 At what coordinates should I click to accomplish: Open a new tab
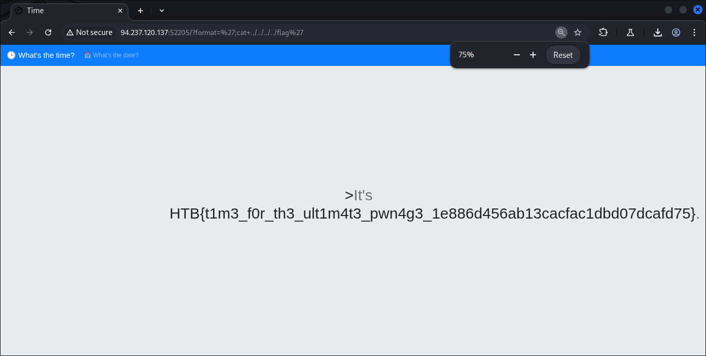(140, 11)
